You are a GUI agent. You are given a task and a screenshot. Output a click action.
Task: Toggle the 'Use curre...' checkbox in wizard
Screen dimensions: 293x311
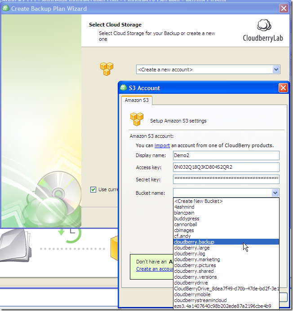(93, 190)
